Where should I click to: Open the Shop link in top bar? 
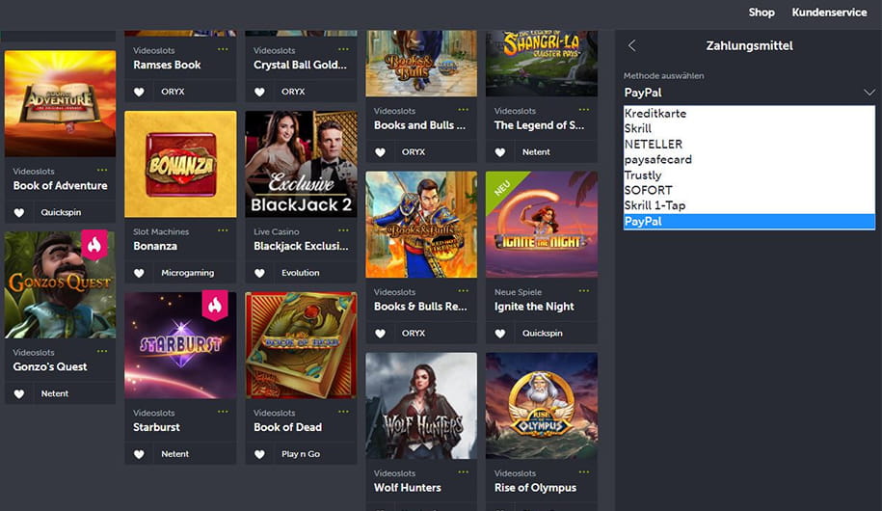[762, 13]
